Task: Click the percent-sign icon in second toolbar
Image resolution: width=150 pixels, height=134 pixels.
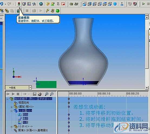Action: 2,11
